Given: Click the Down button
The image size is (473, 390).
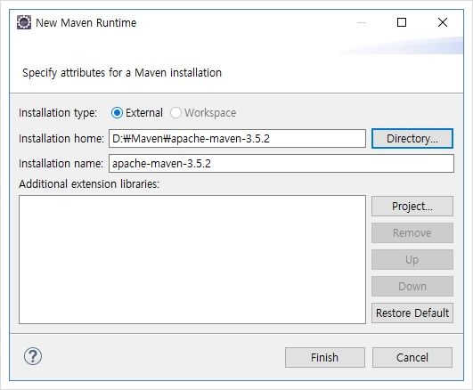Looking at the screenshot, I should pos(412,286).
